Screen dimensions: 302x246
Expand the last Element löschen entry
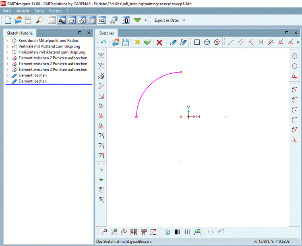coord(7,81)
